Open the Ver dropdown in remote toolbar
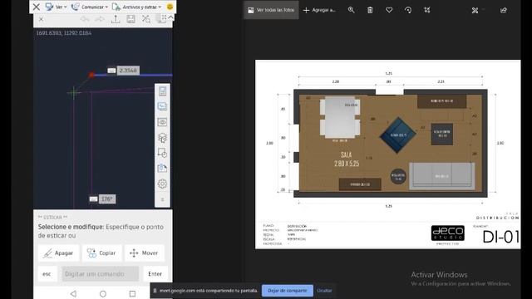Screen dimensions: 532x299 [x=56, y=7]
